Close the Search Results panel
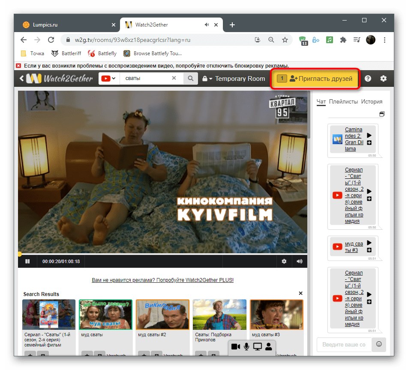Viewport: 408px width, 370px height. tap(300, 293)
